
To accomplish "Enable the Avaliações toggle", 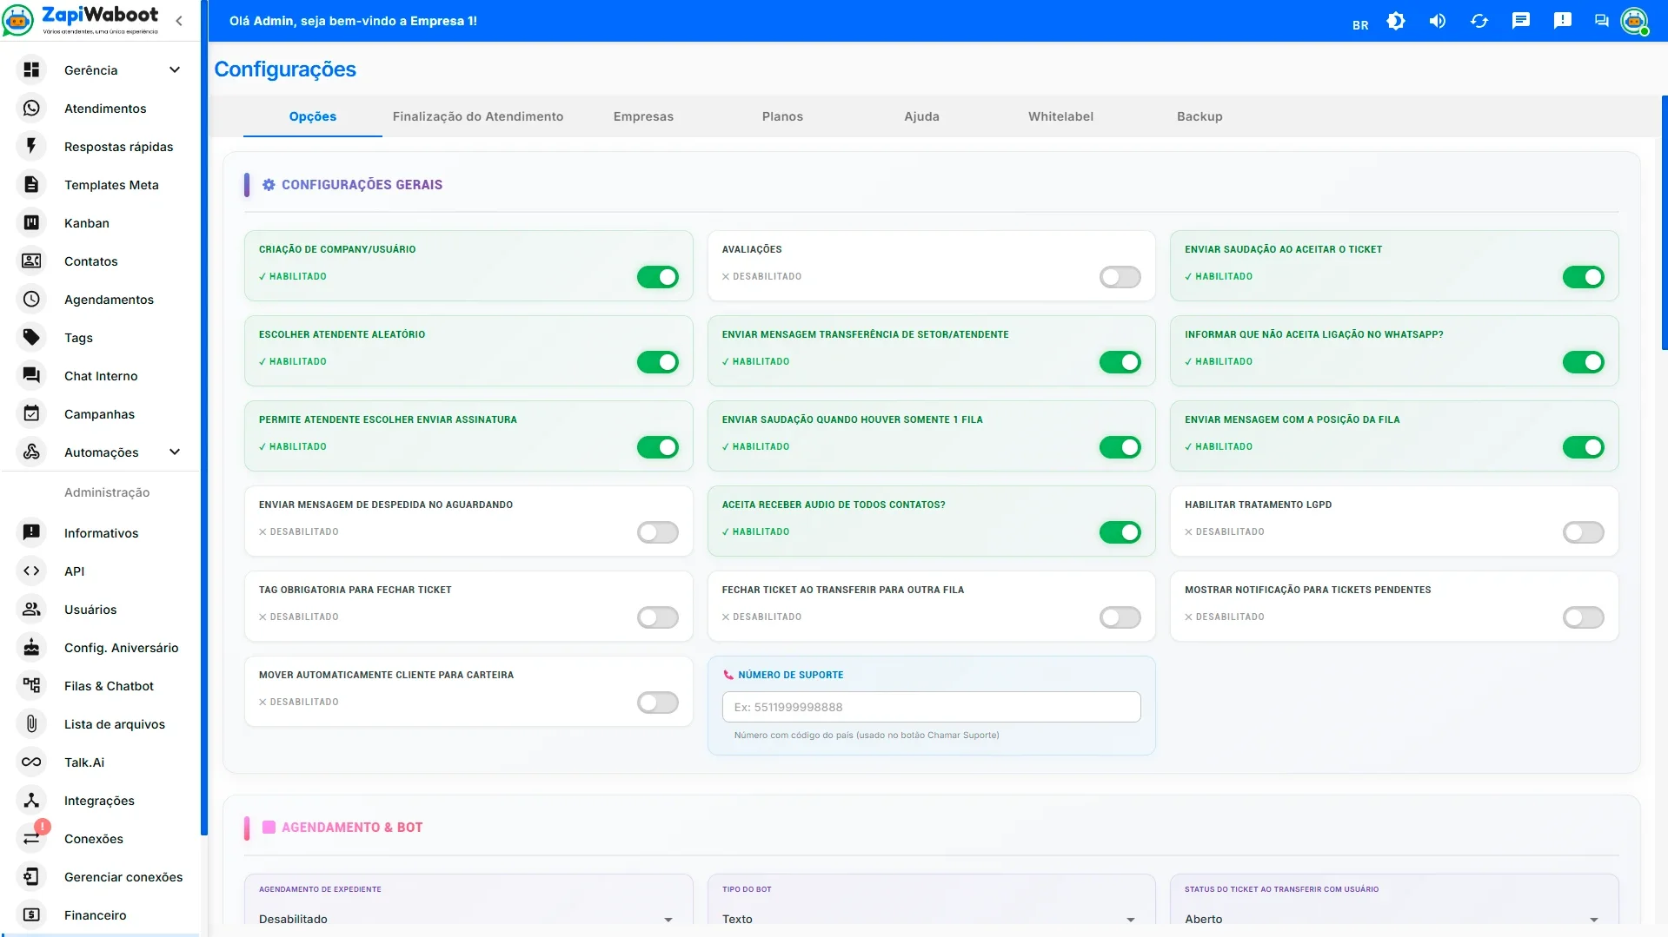I will 1120,277.
